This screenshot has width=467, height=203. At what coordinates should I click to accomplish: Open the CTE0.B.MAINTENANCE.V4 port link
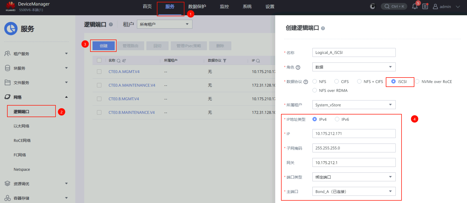click(x=131, y=112)
